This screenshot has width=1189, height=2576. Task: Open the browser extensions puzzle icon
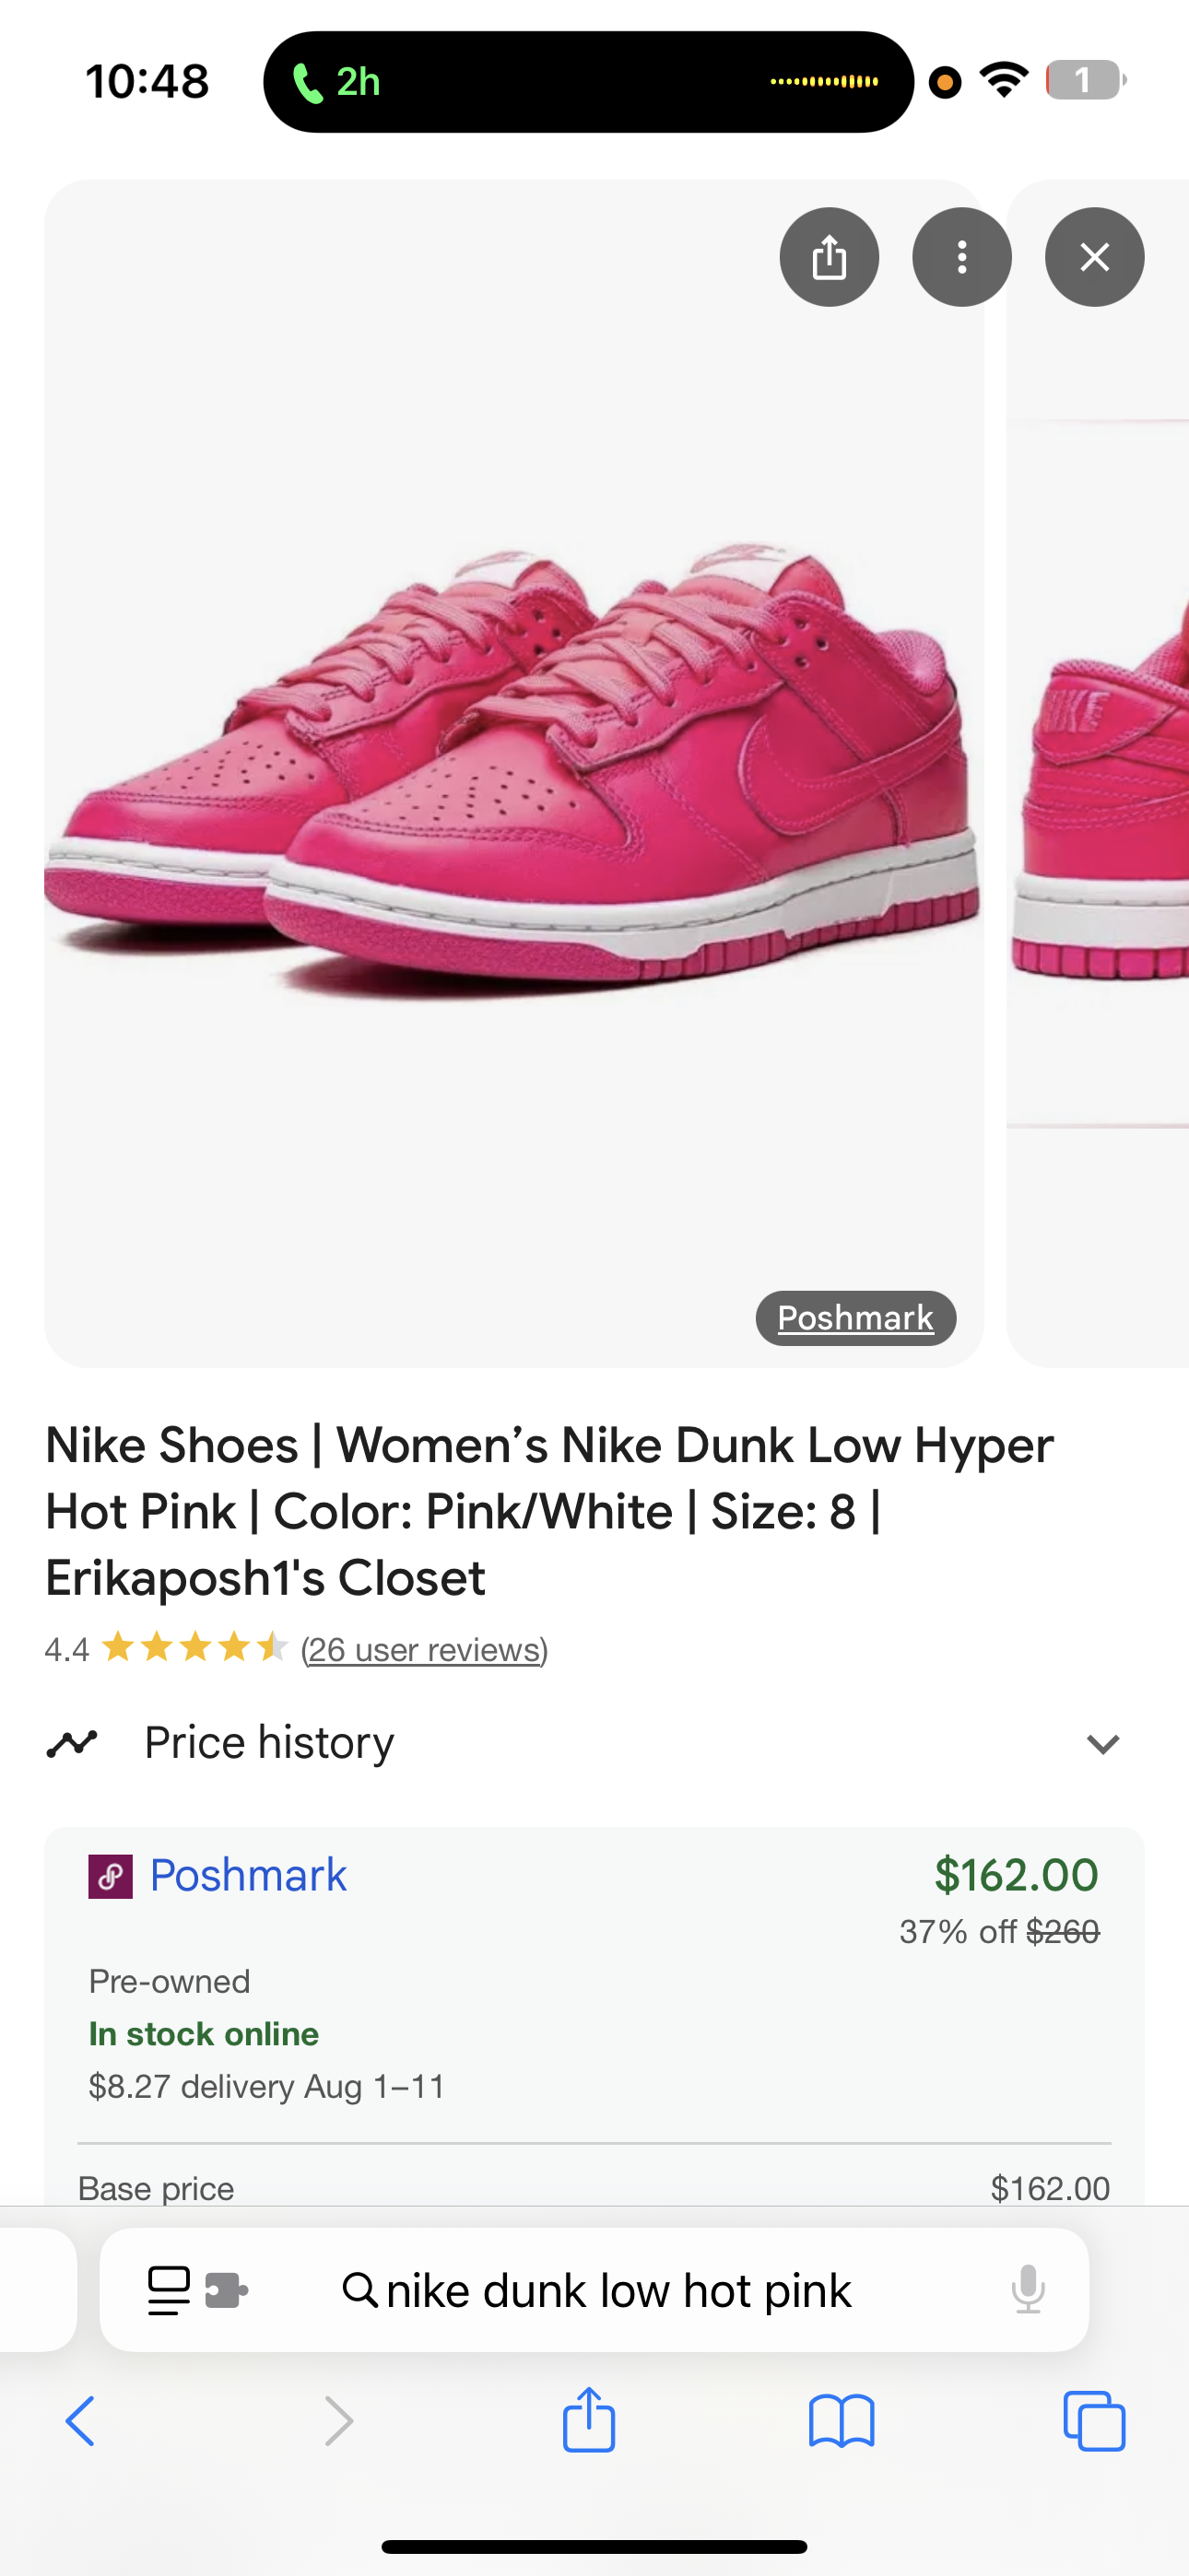point(225,2290)
